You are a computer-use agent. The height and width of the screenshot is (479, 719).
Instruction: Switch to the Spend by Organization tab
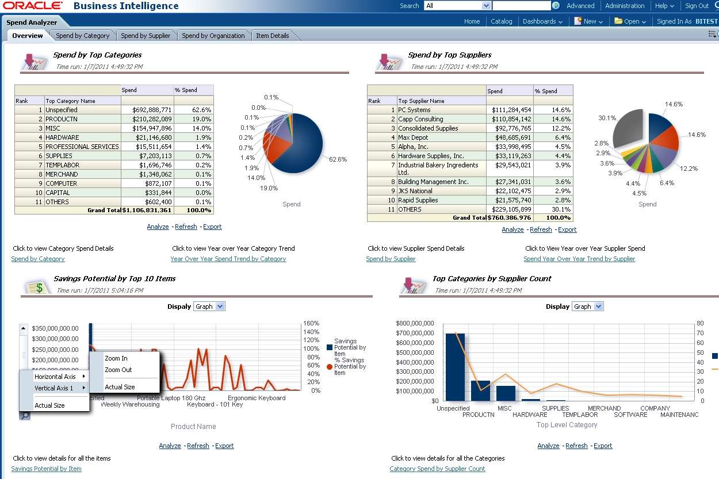click(213, 36)
